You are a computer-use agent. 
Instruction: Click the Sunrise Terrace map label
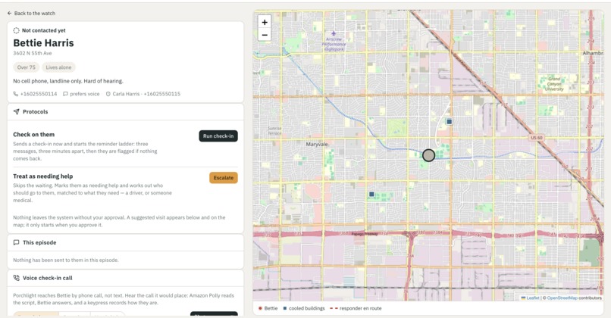tap(274, 131)
